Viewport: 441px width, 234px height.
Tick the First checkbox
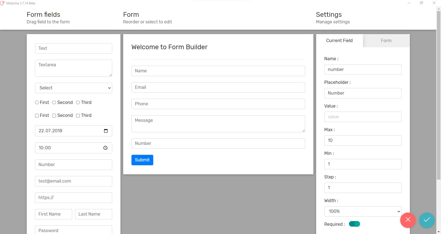pyautogui.click(x=37, y=116)
